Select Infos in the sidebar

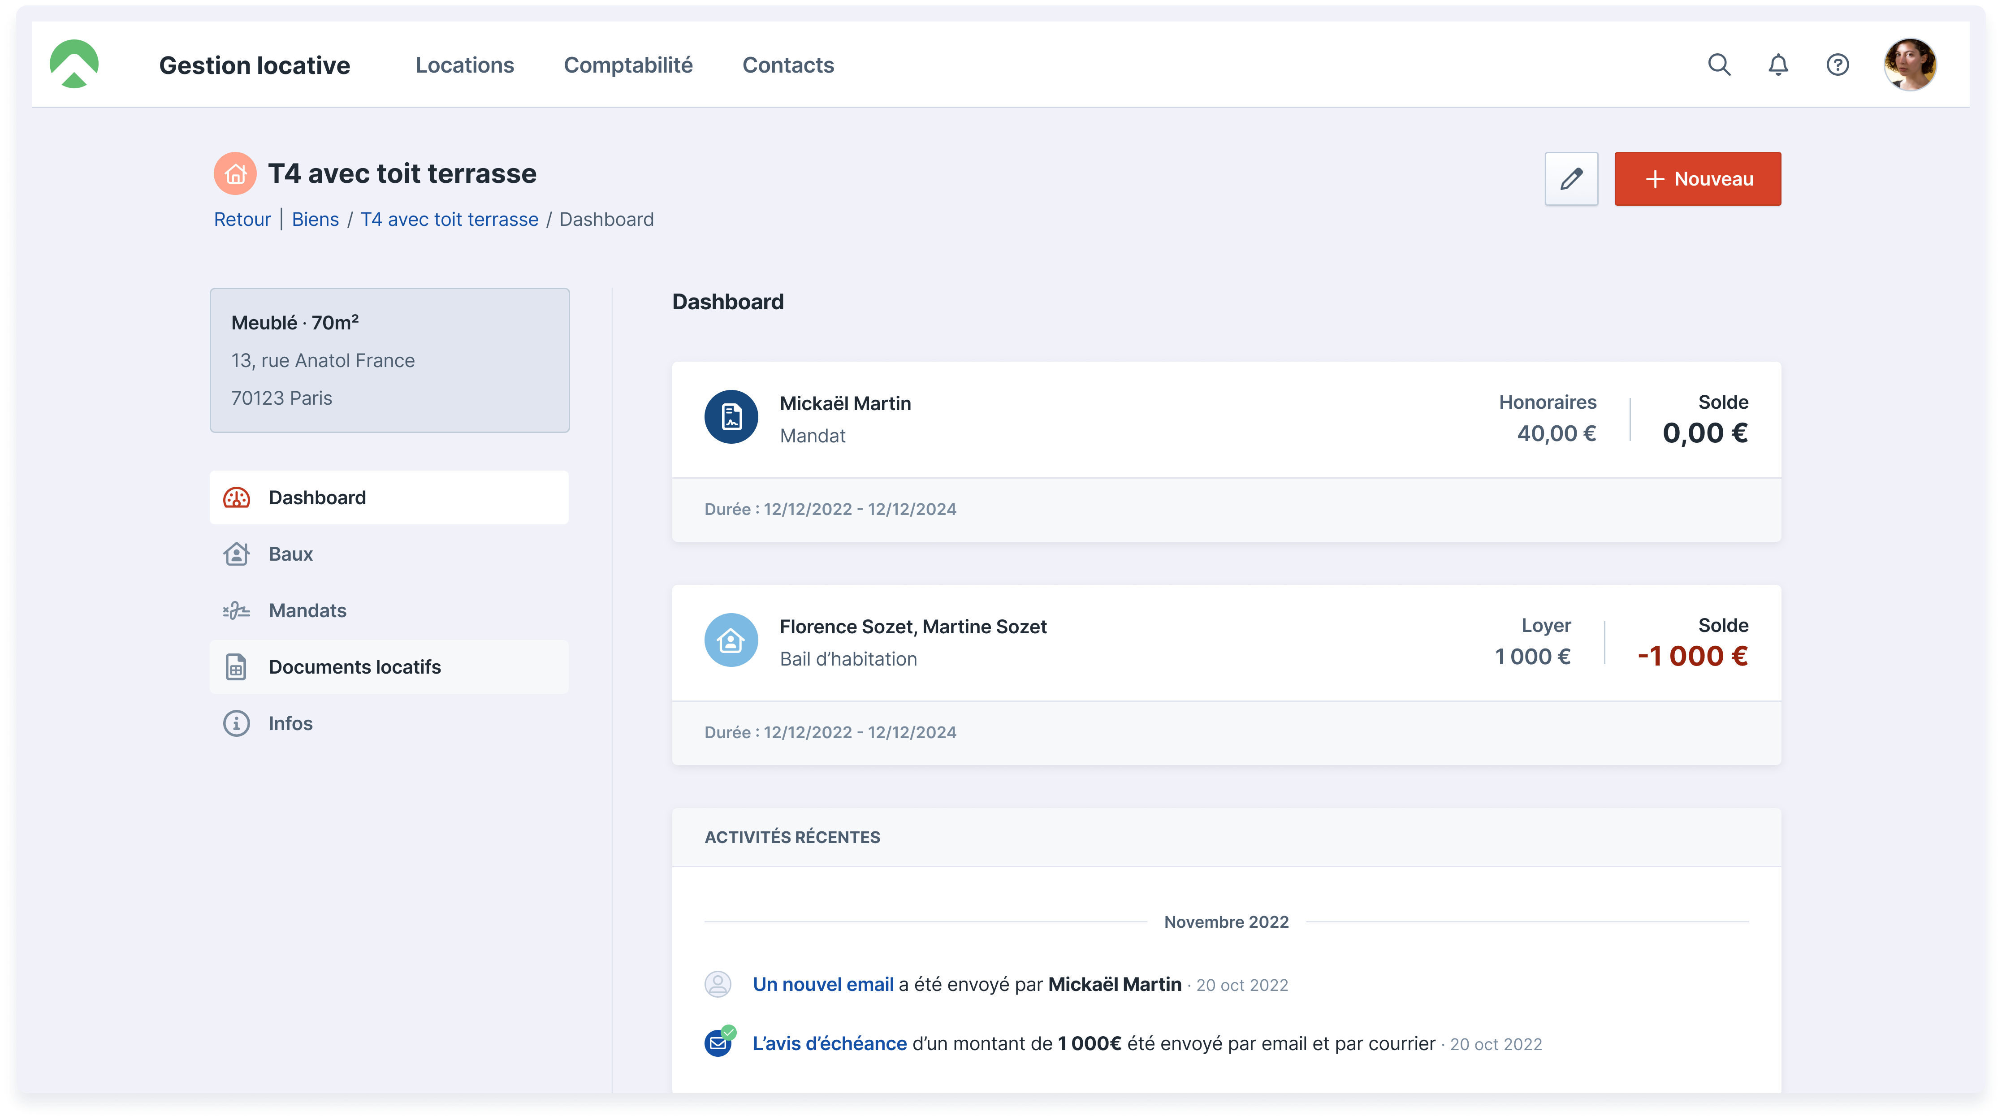[389, 724]
